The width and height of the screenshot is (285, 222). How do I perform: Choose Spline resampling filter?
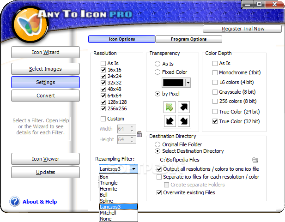pyautogui.click(x=118, y=201)
